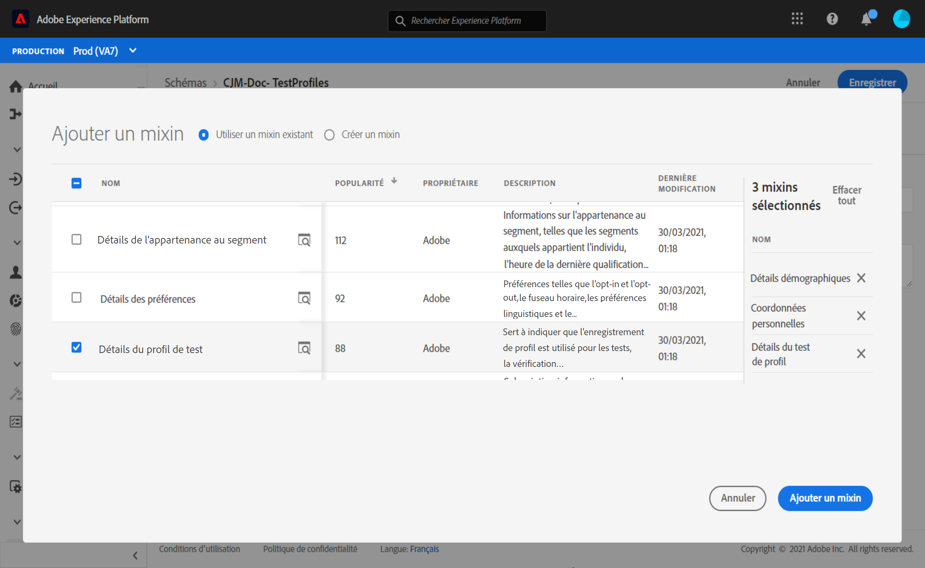Check the Détails des préférences checkbox
Screen dimensions: 925x568
[76, 297]
